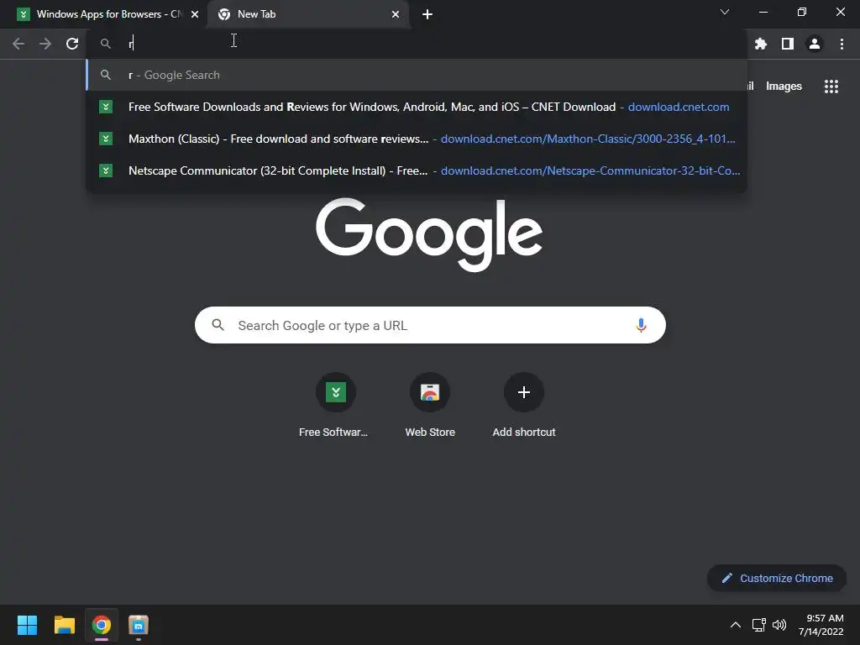
Task: Open the Images link
Action: [x=784, y=87]
